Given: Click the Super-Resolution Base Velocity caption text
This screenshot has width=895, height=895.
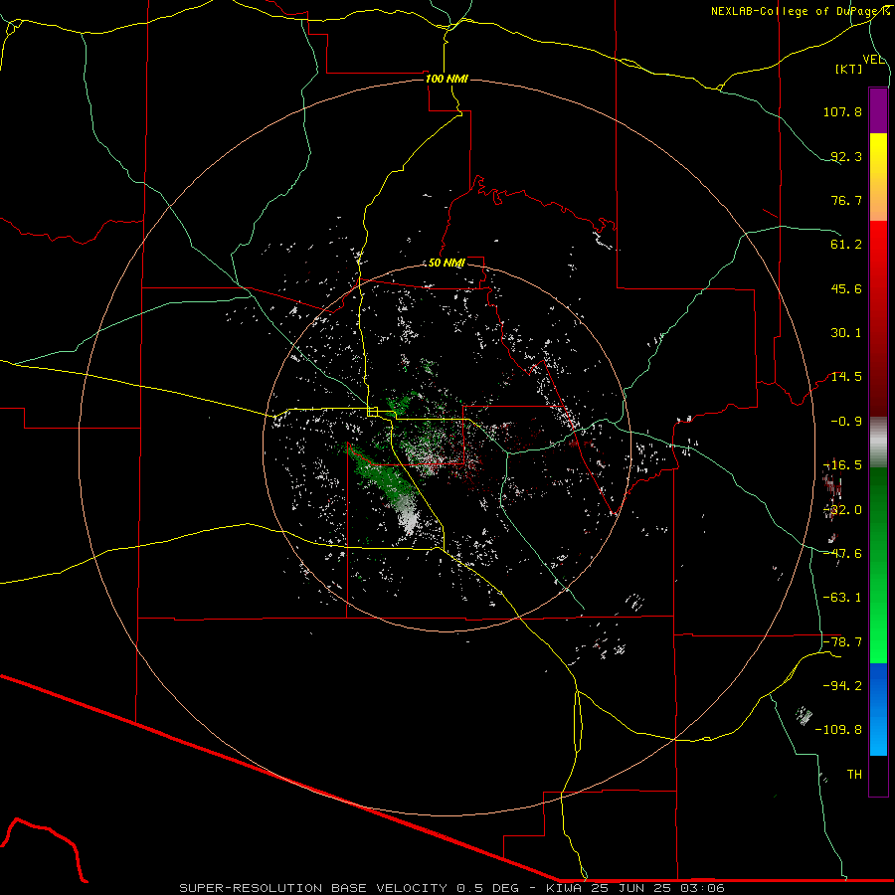Looking at the screenshot, I should coord(451,888).
